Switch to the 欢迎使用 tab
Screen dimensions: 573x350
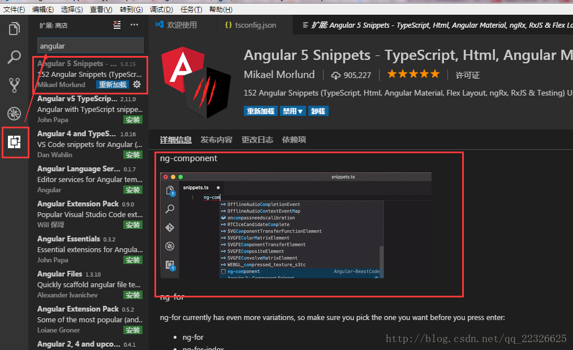pyautogui.click(x=181, y=25)
